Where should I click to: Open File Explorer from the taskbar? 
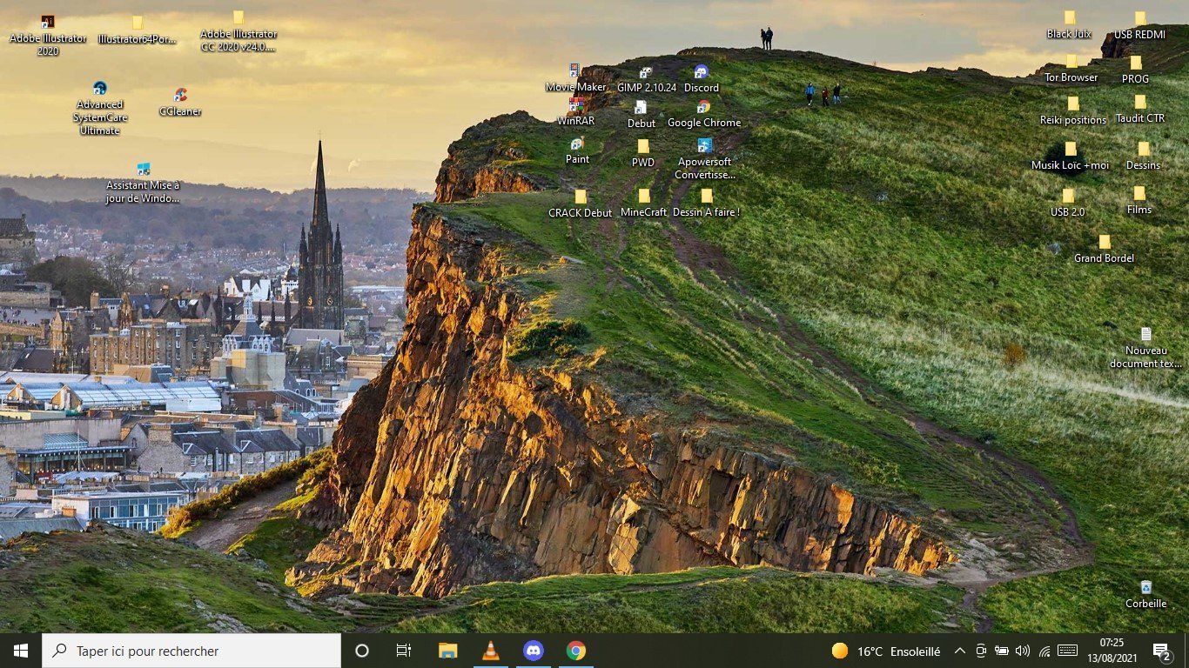coord(447,651)
